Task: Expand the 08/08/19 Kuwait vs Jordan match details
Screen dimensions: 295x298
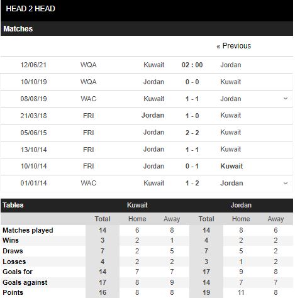Action: [286, 98]
